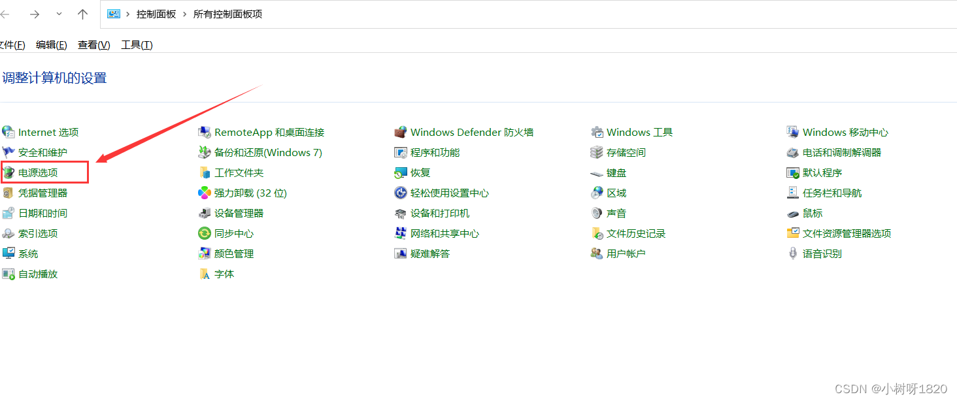Open the Windows 移动中心 icon
Viewport: 957px width, 401px height.
[x=793, y=132]
